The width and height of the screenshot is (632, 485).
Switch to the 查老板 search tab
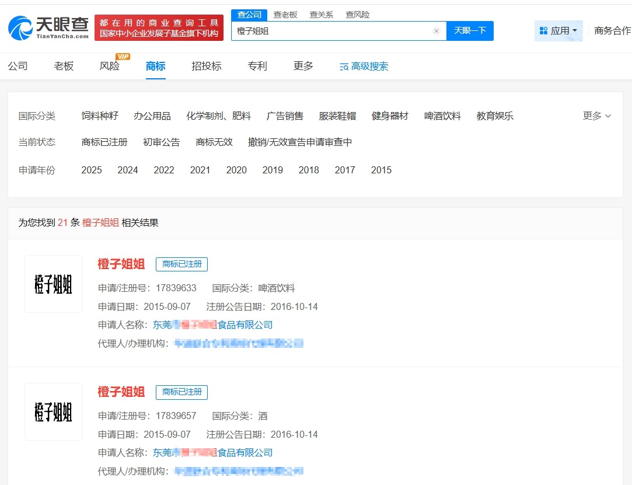285,14
